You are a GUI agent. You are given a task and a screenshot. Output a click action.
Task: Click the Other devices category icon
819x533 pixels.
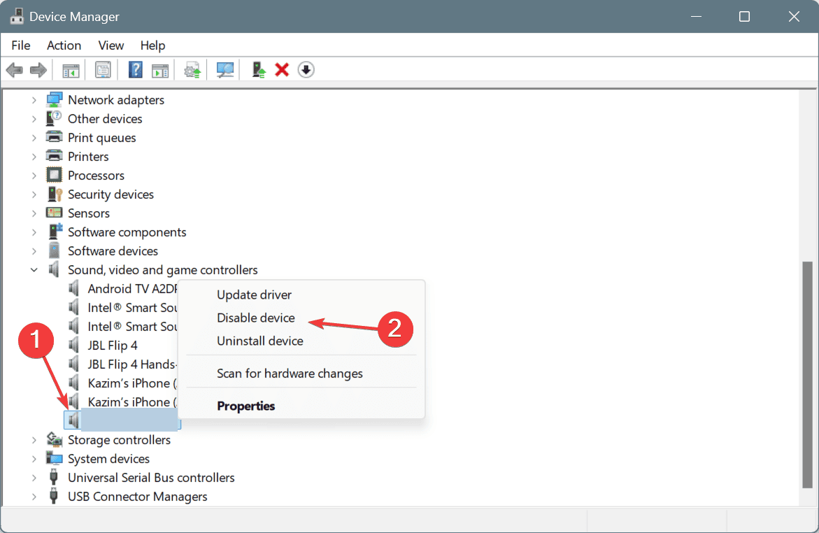coord(54,119)
